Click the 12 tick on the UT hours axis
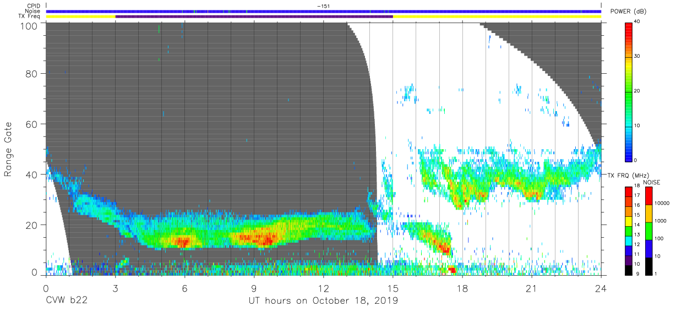 (324, 288)
